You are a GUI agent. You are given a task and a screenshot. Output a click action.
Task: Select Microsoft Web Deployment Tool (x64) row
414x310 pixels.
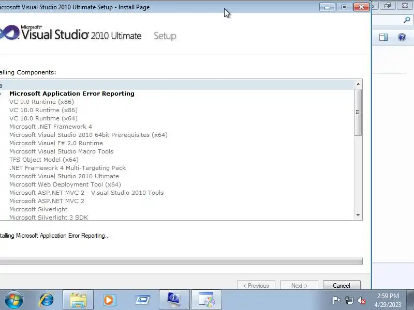tap(65, 184)
